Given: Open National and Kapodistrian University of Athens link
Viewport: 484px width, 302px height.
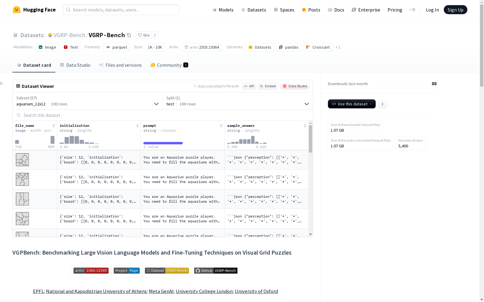Looking at the screenshot, I should click(96, 291).
